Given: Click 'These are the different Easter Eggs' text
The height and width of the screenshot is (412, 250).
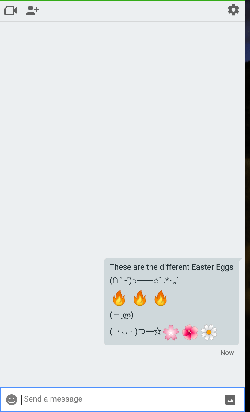Looking at the screenshot, I should point(172,267).
